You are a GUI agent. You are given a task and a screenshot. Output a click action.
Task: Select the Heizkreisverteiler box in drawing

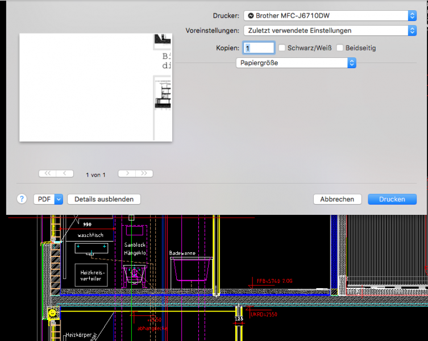(x=91, y=275)
